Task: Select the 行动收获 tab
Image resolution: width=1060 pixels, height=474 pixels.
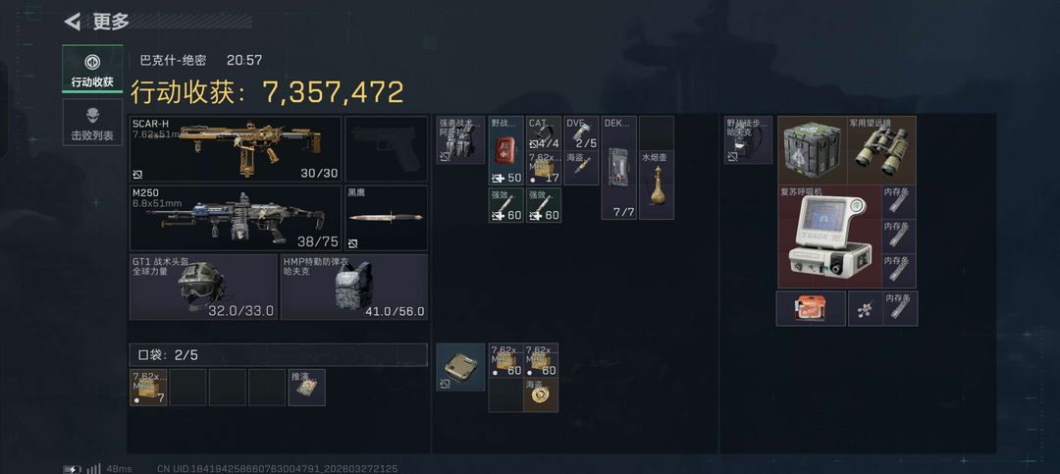Action: point(92,69)
